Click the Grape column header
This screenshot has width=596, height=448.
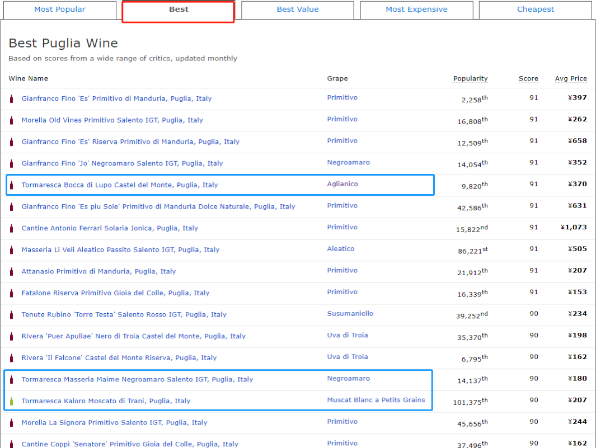(337, 78)
